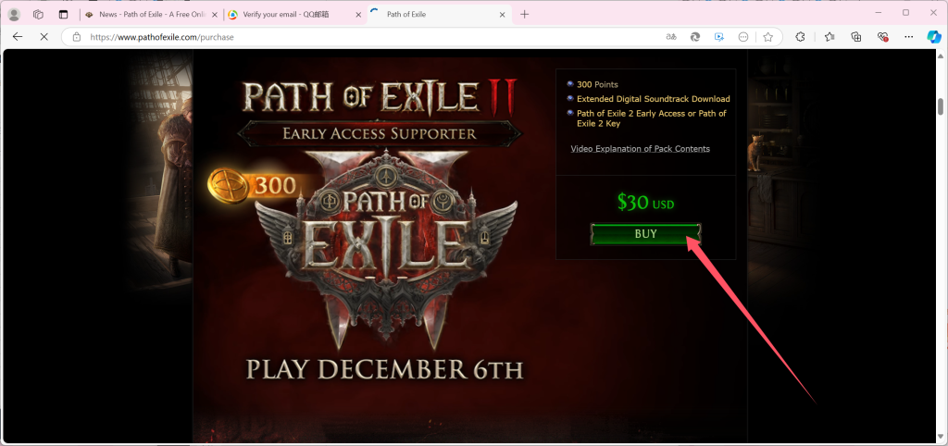Click the Path of Exile II title logo

click(380, 96)
